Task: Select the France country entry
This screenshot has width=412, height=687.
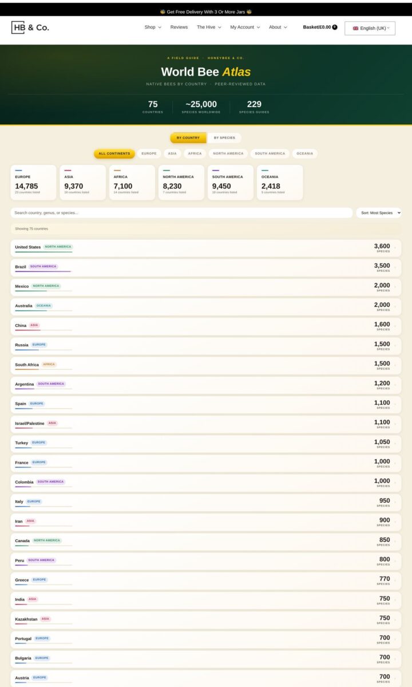Action: [206, 463]
